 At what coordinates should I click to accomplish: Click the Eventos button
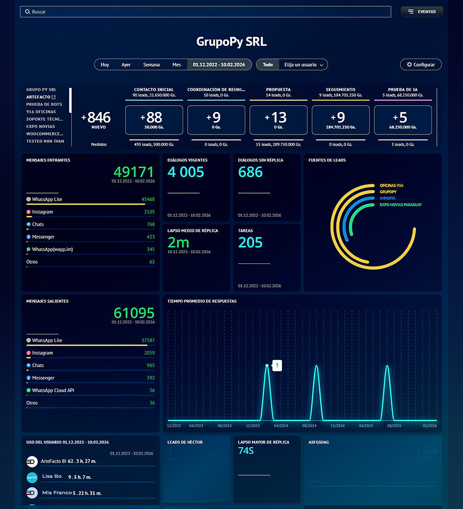(x=422, y=12)
